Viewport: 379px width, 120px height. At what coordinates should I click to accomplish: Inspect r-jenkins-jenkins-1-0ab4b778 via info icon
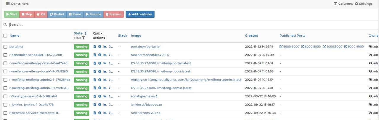(100, 104)
